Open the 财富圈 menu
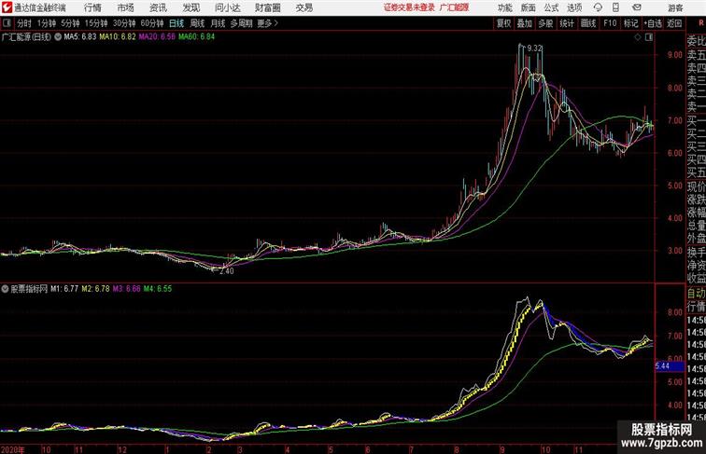This screenshot has height=454, width=706. [x=267, y=7]
